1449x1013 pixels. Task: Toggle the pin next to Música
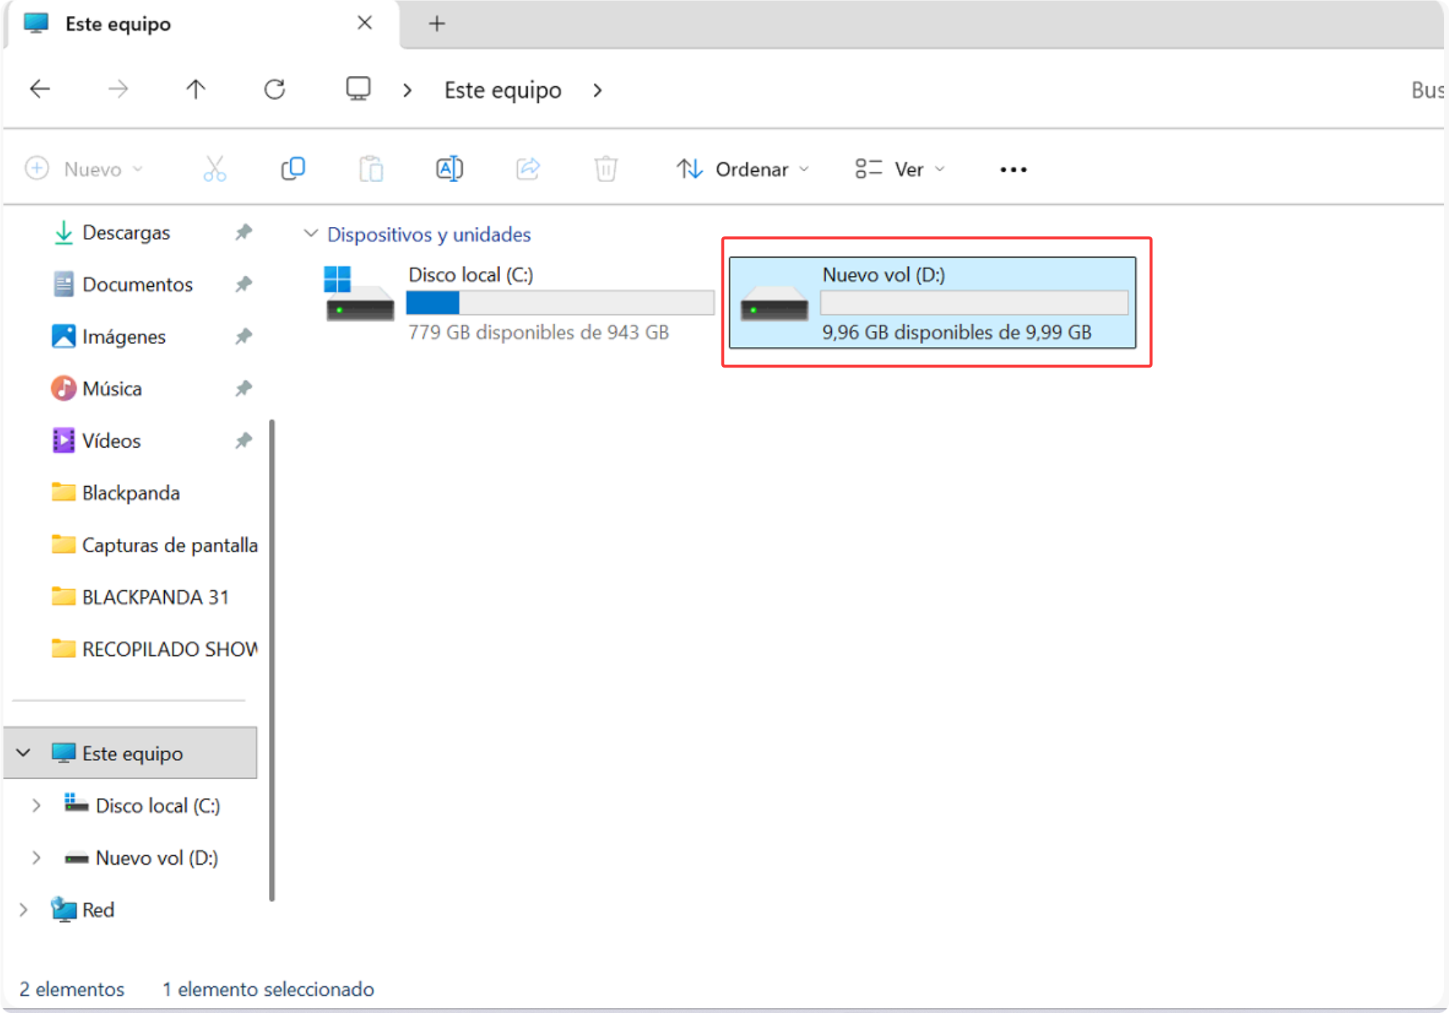click(x=243, y=389)
